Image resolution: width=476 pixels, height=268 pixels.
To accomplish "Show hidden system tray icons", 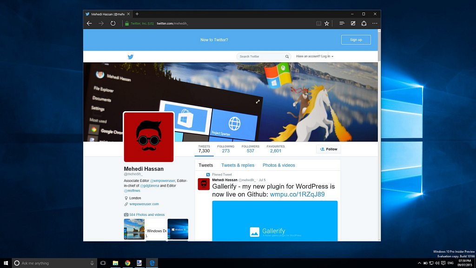I will pyautogui.click(x=419, y=263).
